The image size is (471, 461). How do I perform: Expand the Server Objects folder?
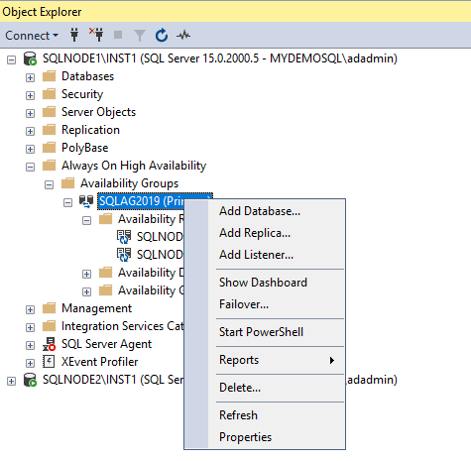click(x=30, y=113)
